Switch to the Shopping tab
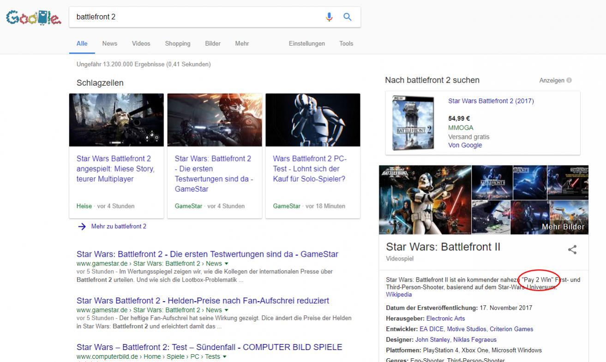This screenshot has width=606, height=362. tap(178, 43)
